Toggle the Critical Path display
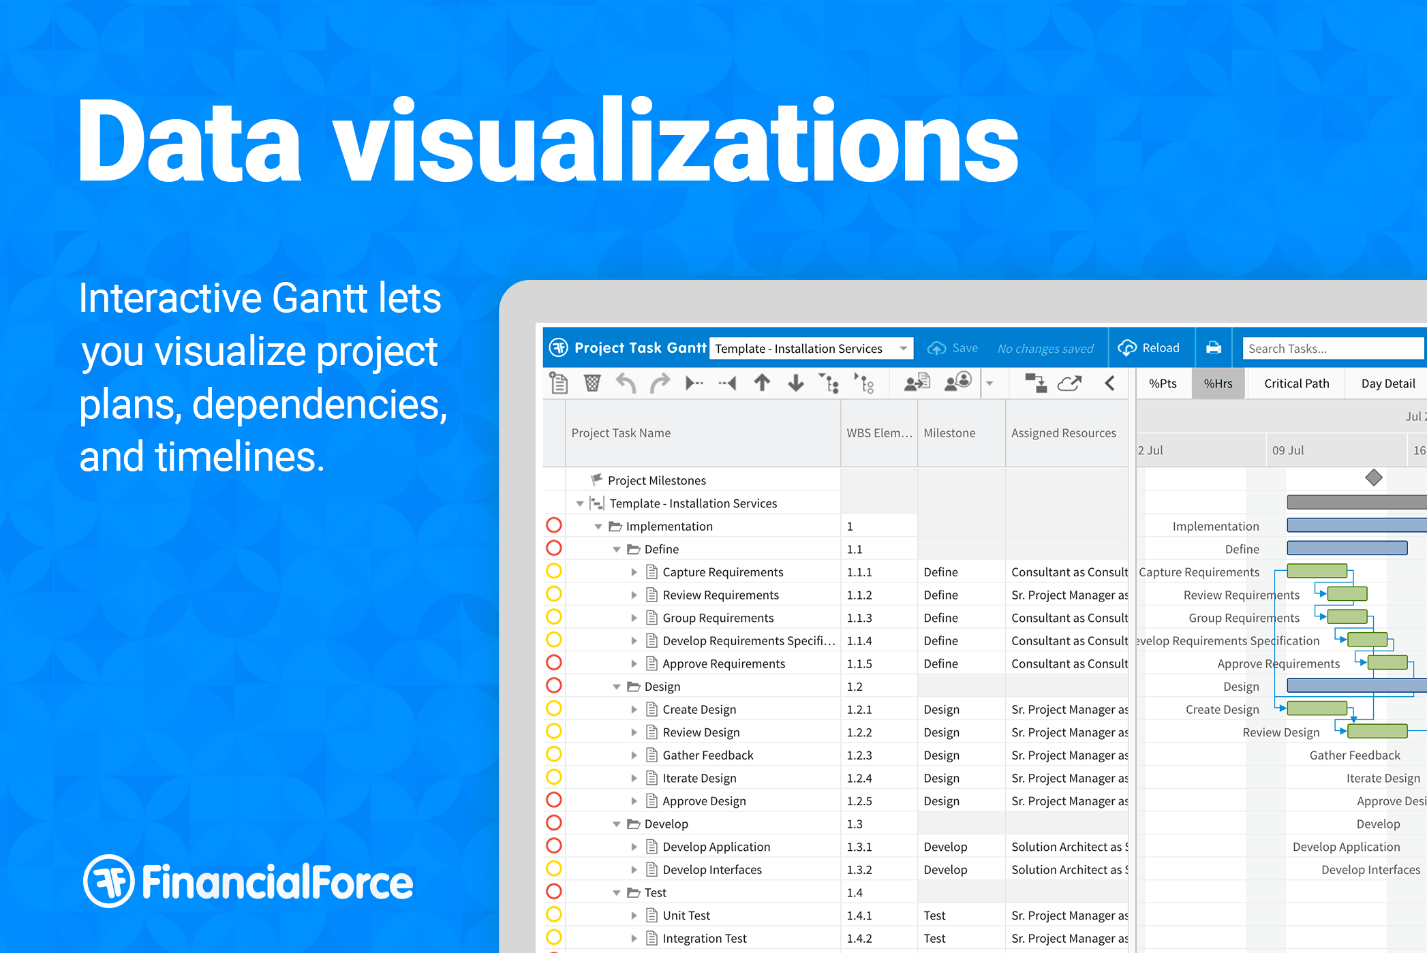This screenshot has width=1427, height=953. [1296, 384]
